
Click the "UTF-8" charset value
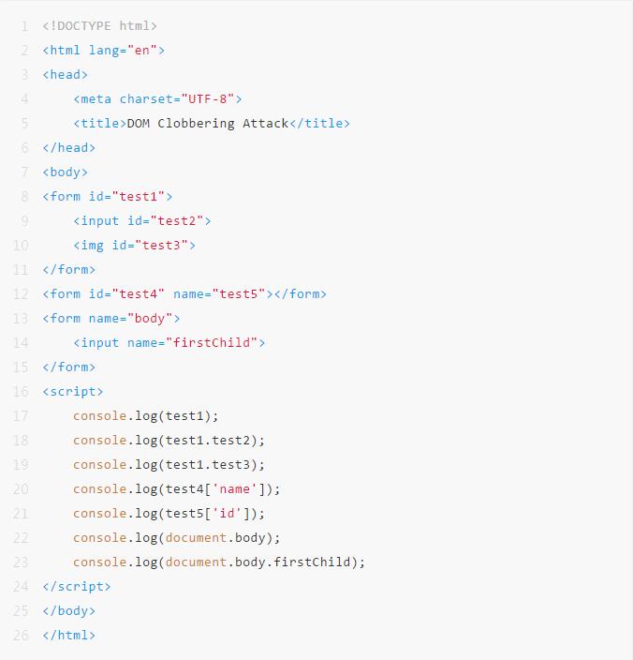click(208, 99)
